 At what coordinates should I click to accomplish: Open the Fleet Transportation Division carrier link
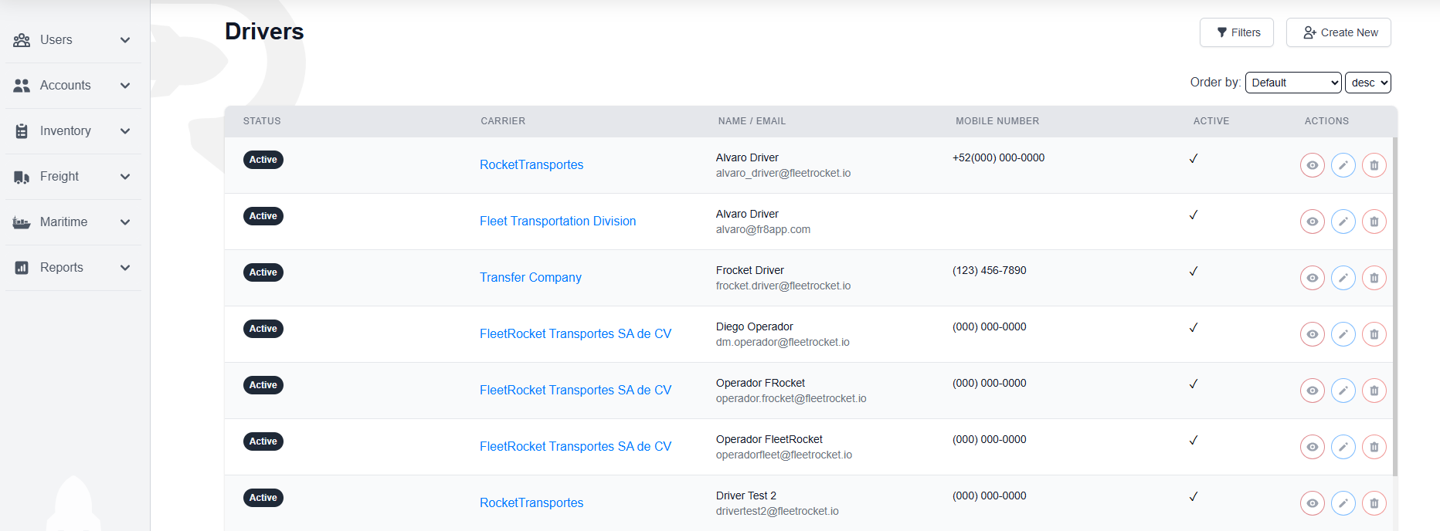pos(558,222)
